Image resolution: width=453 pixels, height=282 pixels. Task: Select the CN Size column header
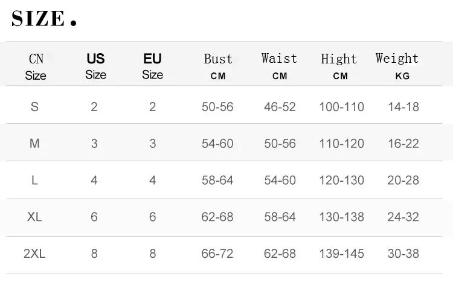pyautogui.click(x=36, y=66)
